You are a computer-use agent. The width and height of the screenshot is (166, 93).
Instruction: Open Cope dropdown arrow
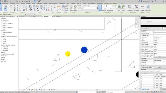pyautogui.click(x=22, y=6)
